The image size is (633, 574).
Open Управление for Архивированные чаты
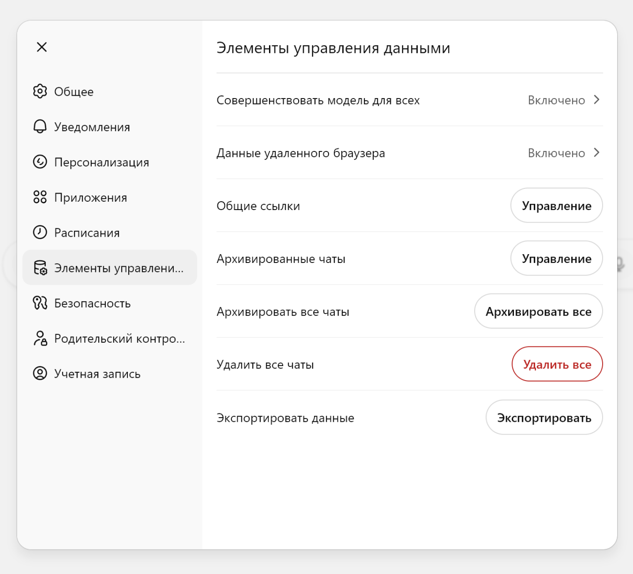point(556,258)
